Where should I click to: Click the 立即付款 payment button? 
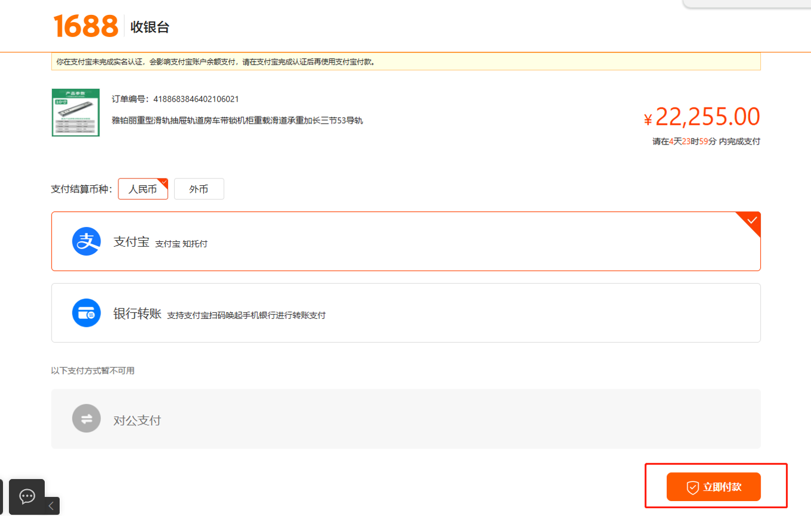713,487
